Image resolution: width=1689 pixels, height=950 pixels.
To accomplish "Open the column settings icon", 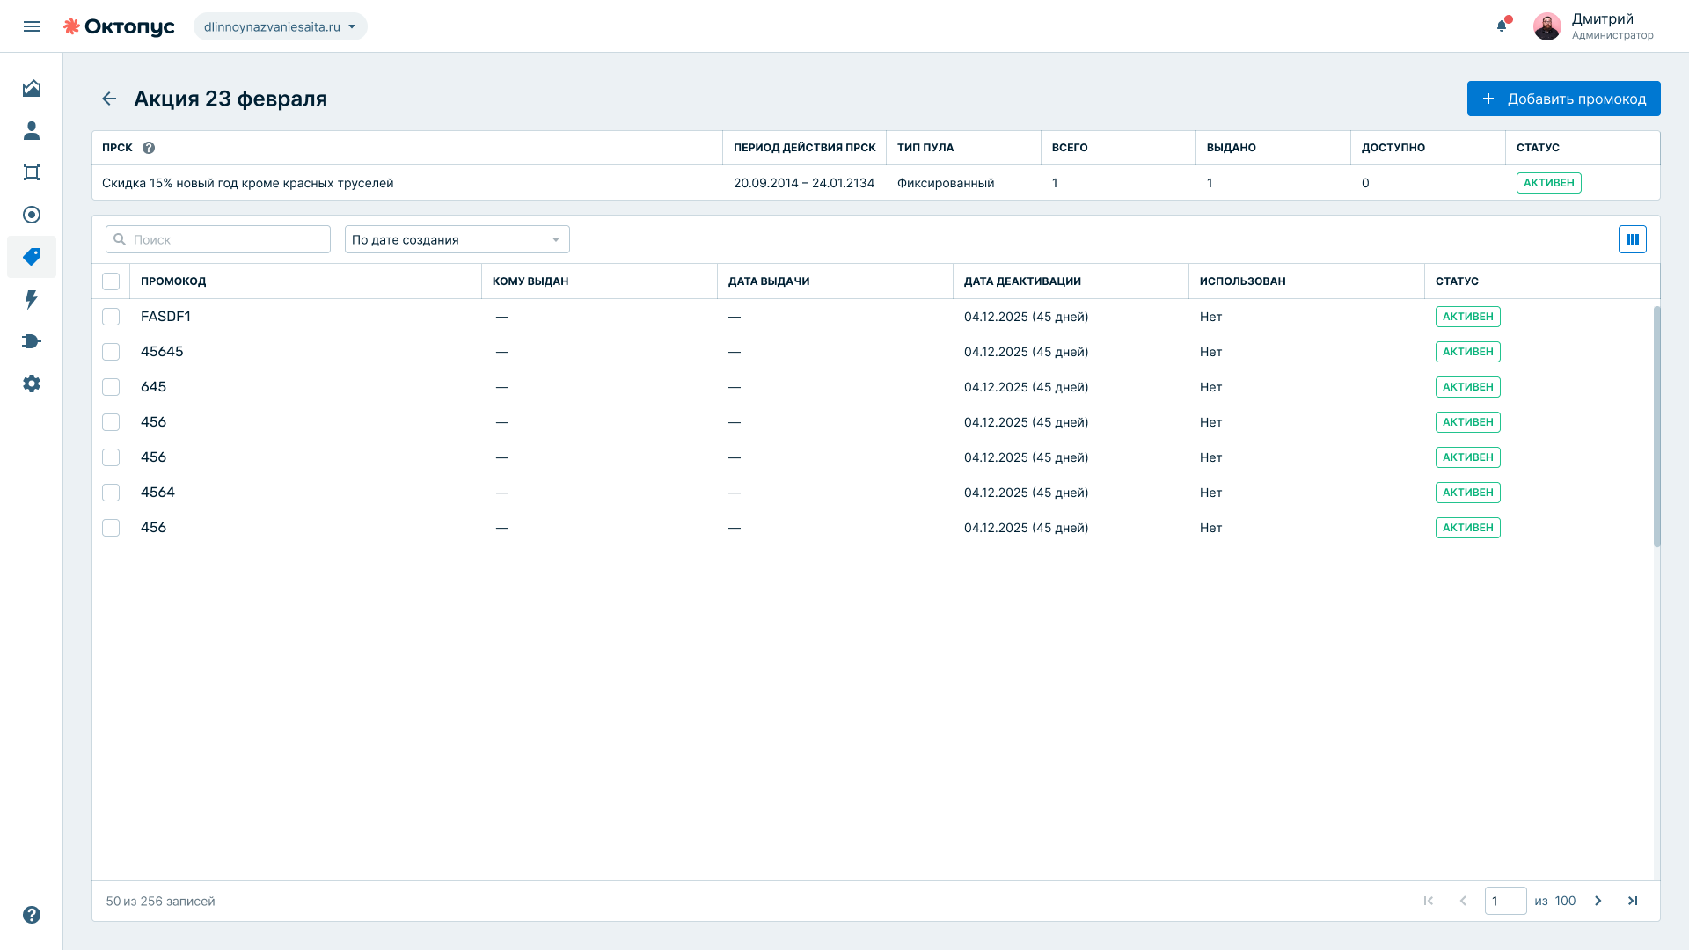I will pos(1633,239).
